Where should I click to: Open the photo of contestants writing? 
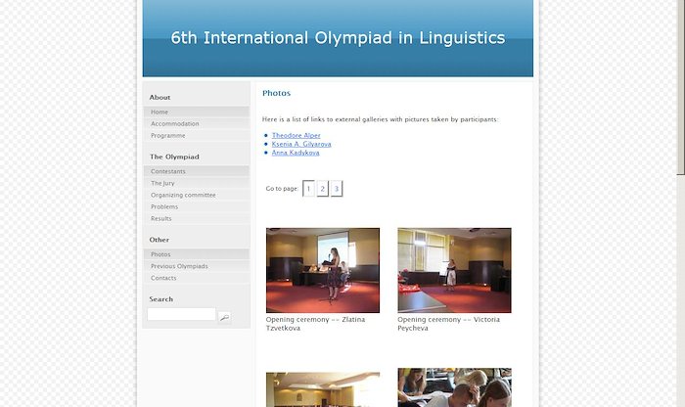(x=454, y=387)
